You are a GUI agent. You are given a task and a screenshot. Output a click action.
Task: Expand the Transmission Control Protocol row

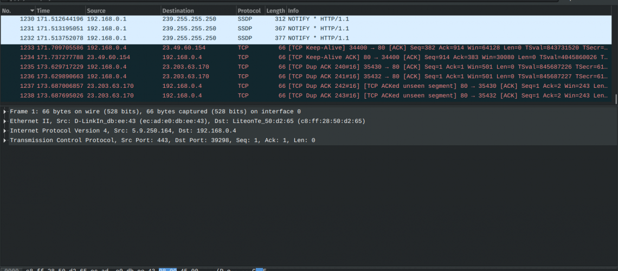5,140
